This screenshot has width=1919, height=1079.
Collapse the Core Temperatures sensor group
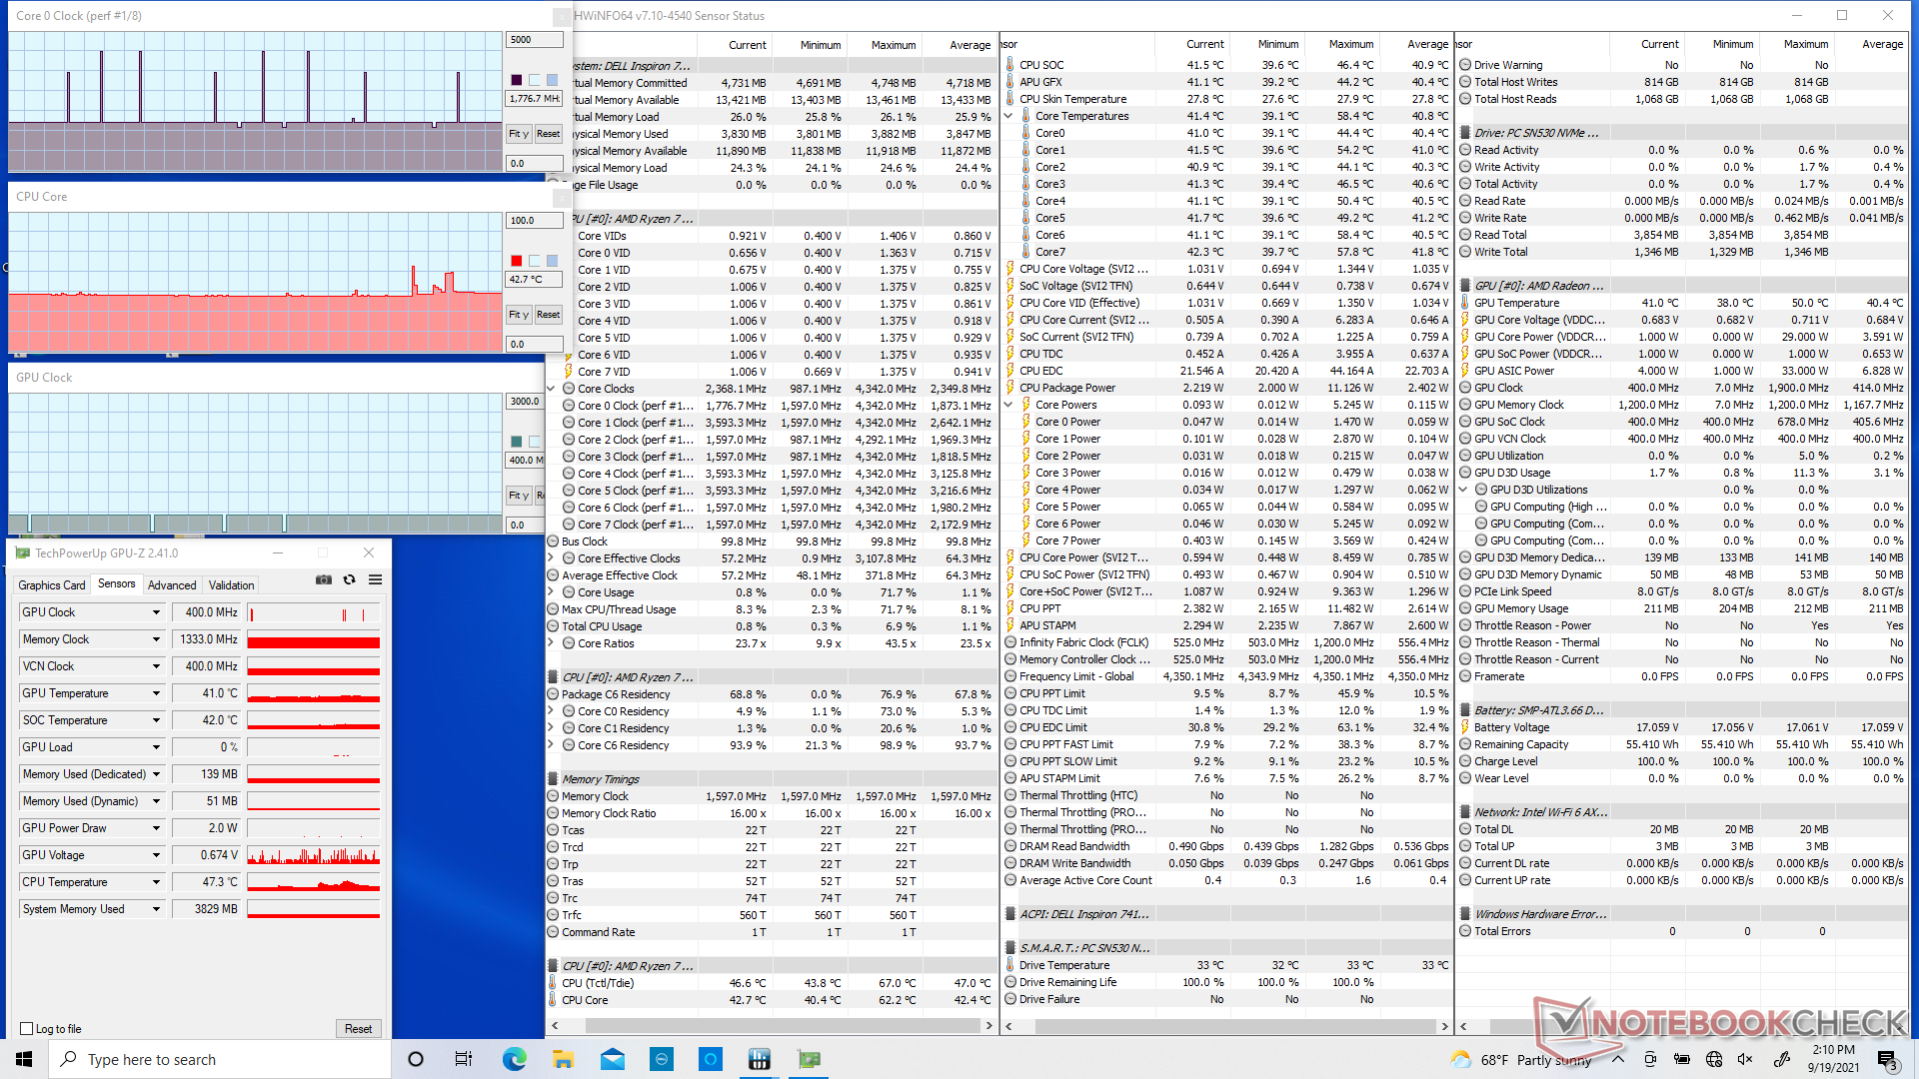(x=1008, y=116)
